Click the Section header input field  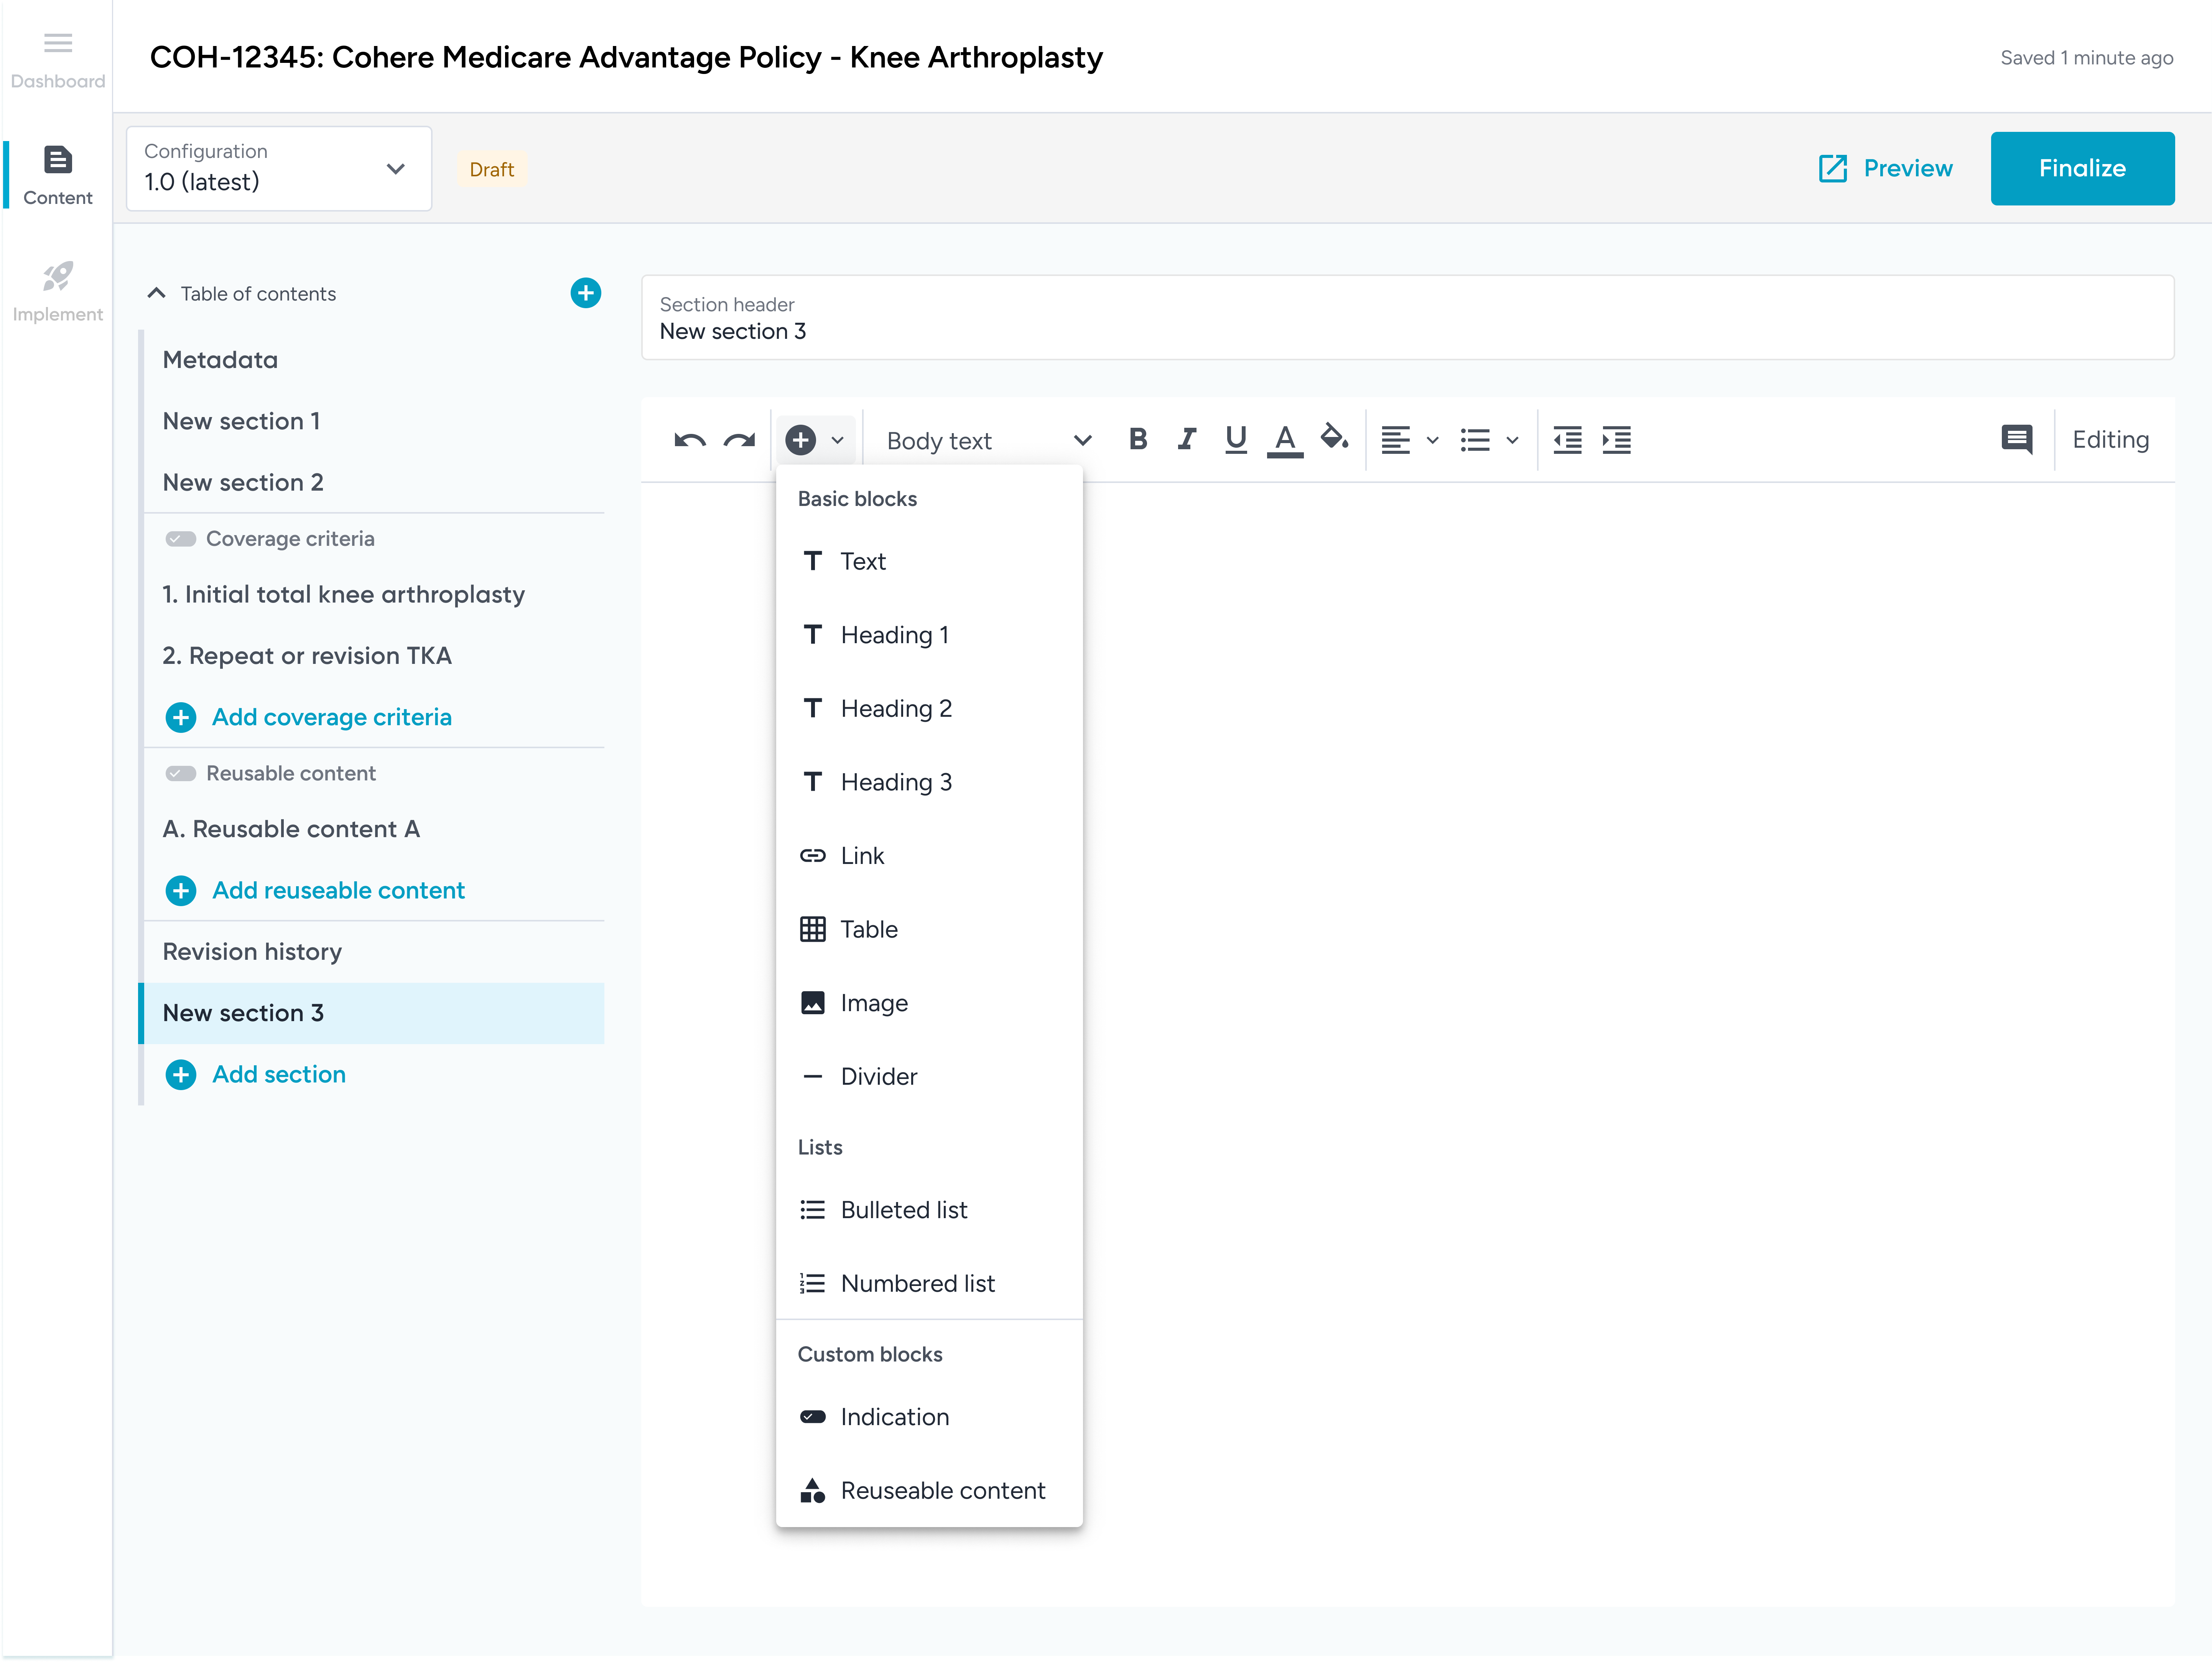point(1407,318)
